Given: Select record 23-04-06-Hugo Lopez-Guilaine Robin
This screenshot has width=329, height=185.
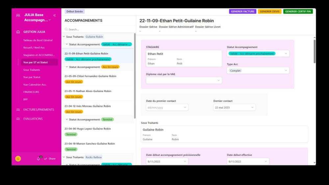Looking at the screenshot, I should point(98,131).
